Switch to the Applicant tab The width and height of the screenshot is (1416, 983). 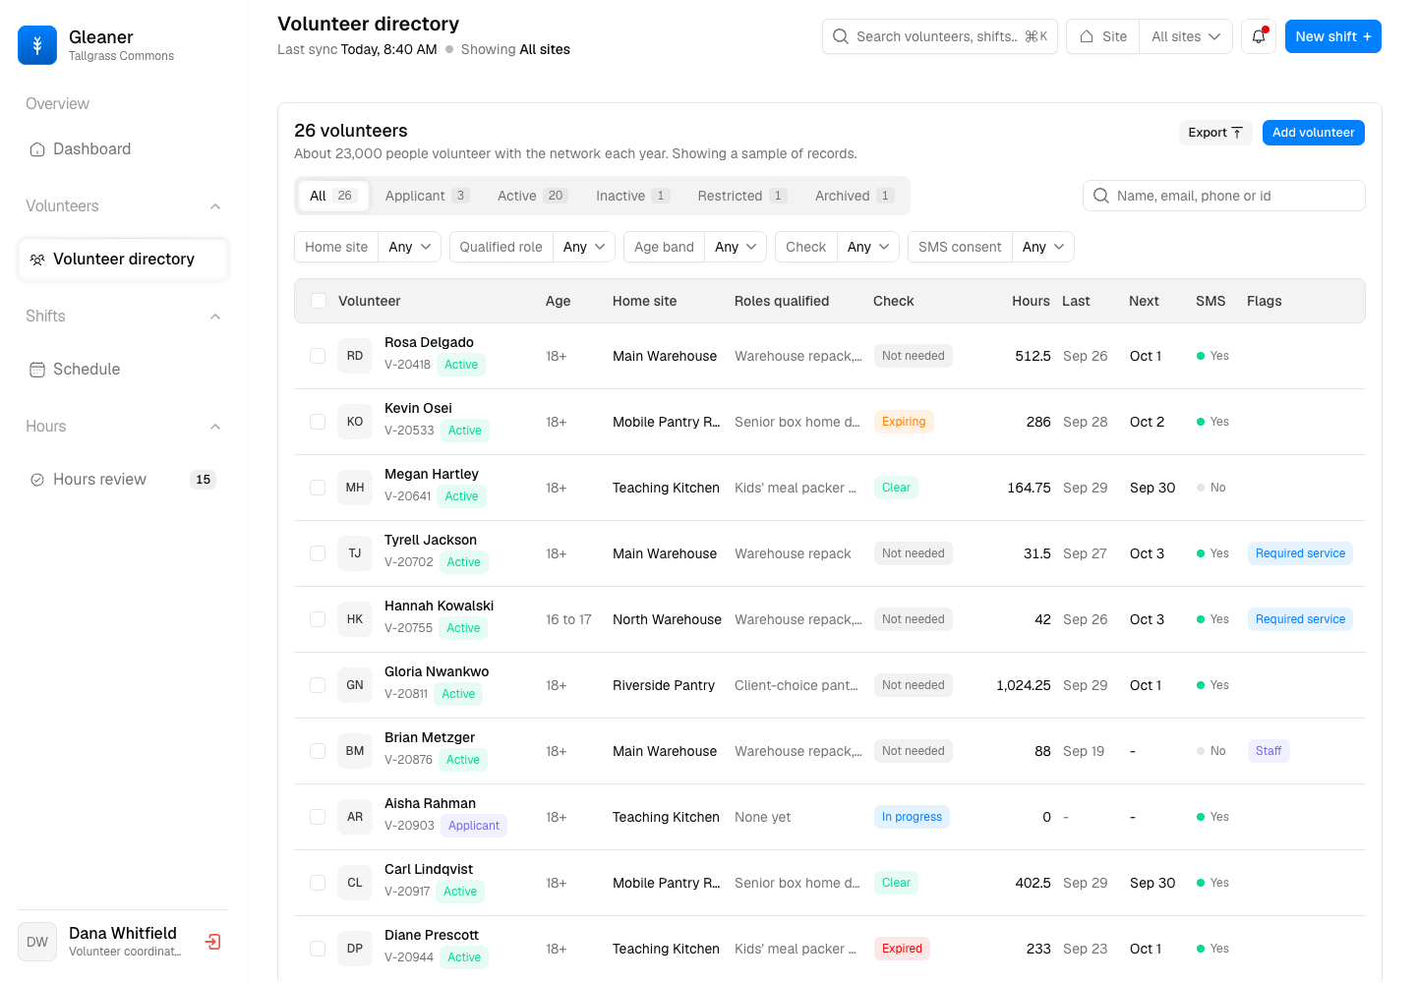tap(427, 196)
